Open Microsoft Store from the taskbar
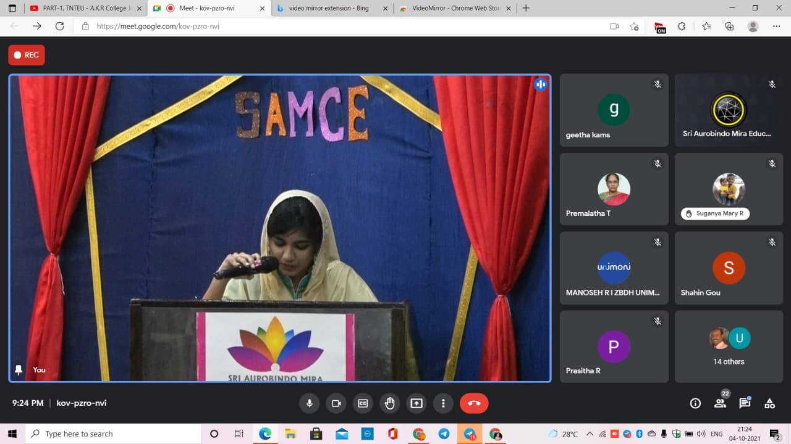Image resolution: width=791 pixels, height=444 pixels. [x=316, y=434]
